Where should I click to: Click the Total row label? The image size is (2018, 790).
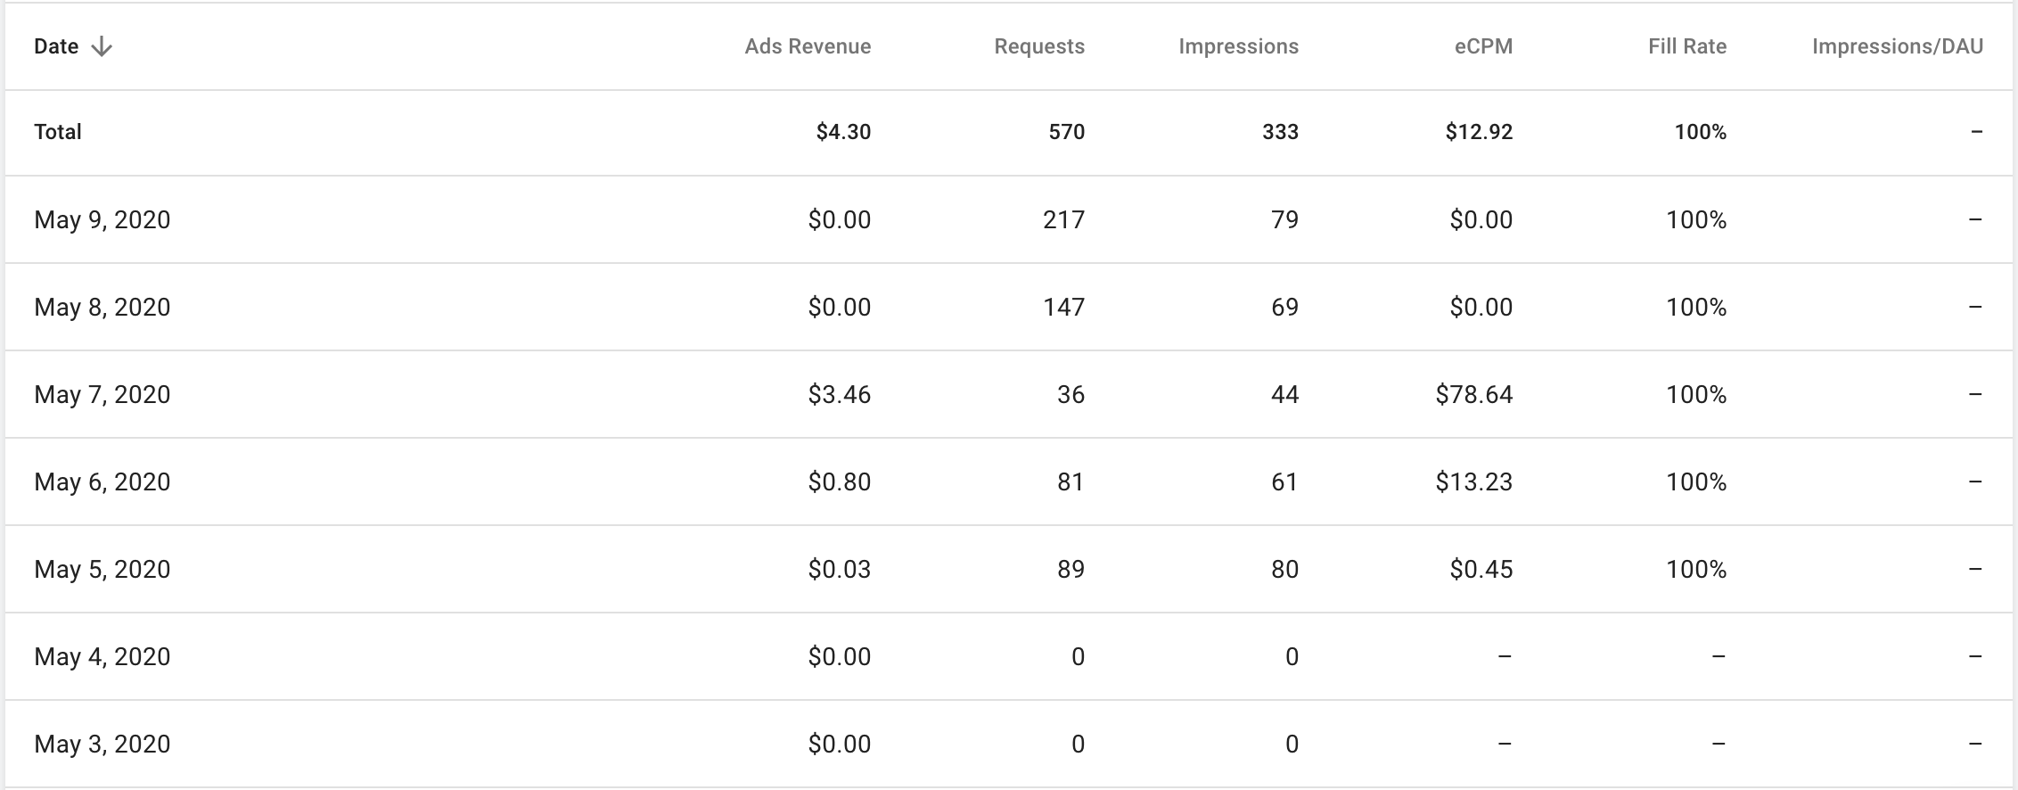click(58, 133)
